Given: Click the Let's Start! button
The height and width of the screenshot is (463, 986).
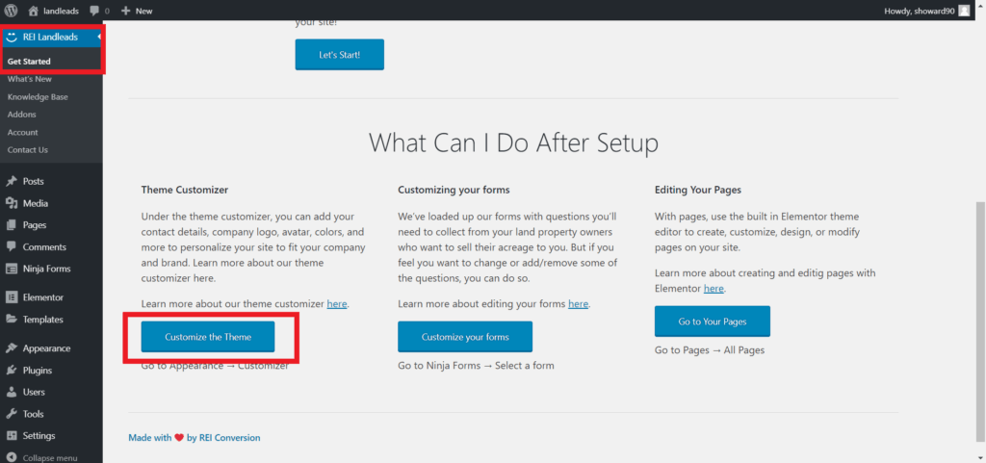Looking at the screenshot, I should click(340, 55).
